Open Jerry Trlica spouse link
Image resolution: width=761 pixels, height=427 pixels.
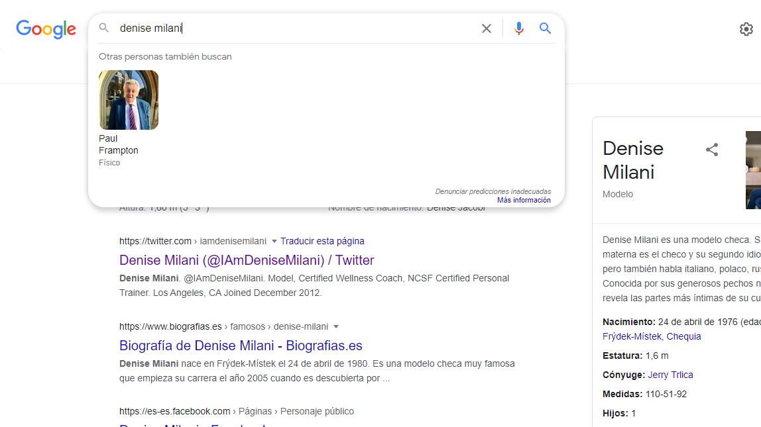tap(670, 375)
